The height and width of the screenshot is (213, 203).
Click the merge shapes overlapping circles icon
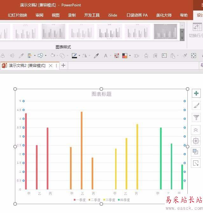click(62, 56)
